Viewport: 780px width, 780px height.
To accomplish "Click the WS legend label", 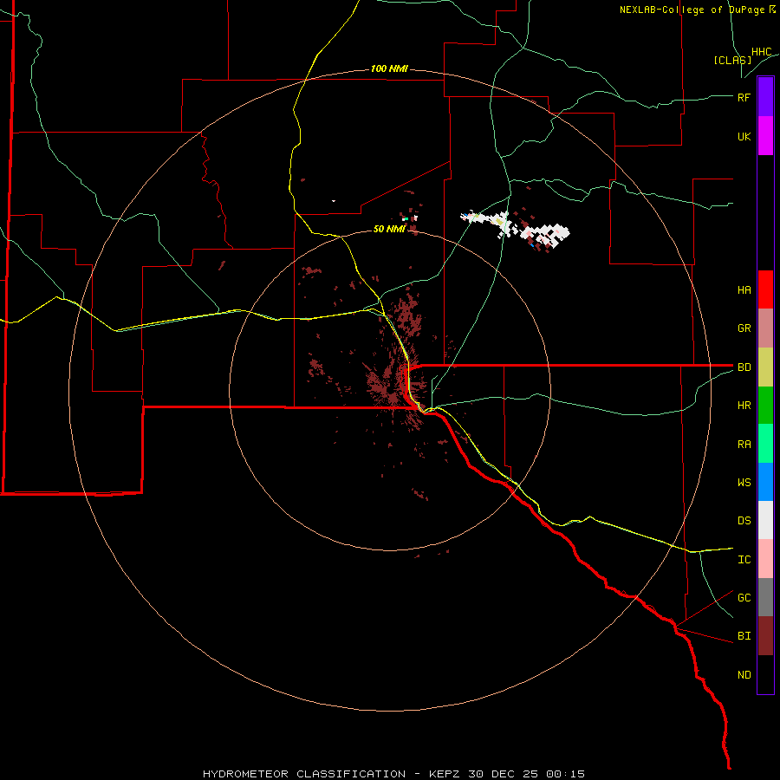I will click(744, 483).
